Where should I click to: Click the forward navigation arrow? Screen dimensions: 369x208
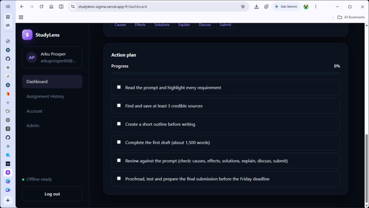32,6
